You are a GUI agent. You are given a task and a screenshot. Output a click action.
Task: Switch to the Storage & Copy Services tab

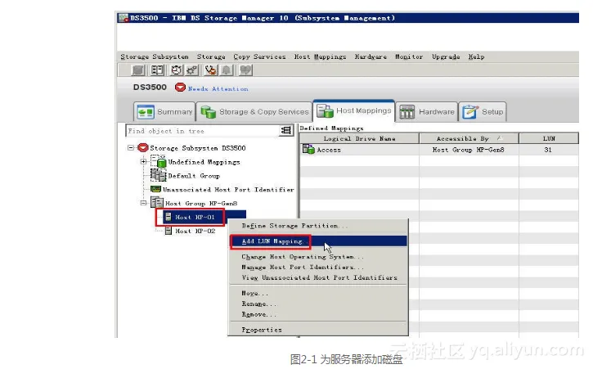pos(255,112)
